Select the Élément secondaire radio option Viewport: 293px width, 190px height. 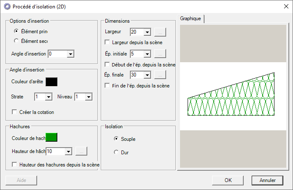[x=16, y=41]
